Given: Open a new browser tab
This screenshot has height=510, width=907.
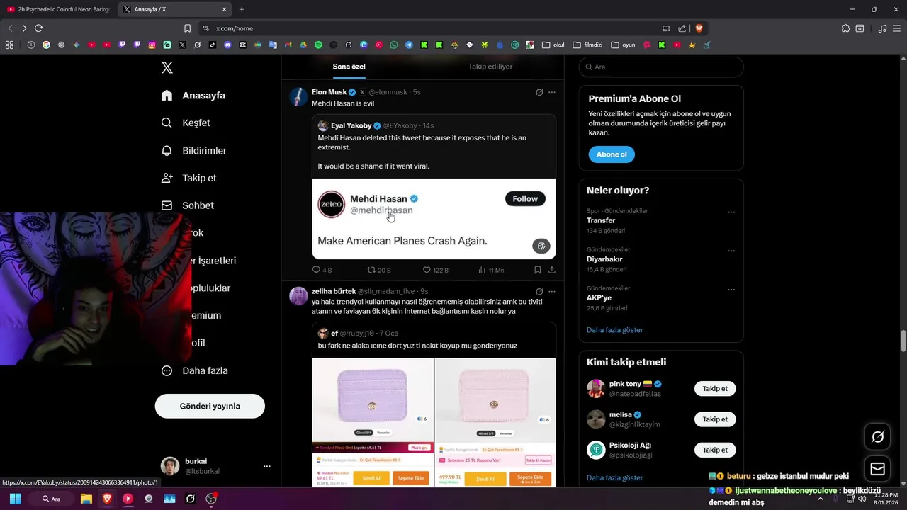Looking at the screenshot, I should (242, 9).
